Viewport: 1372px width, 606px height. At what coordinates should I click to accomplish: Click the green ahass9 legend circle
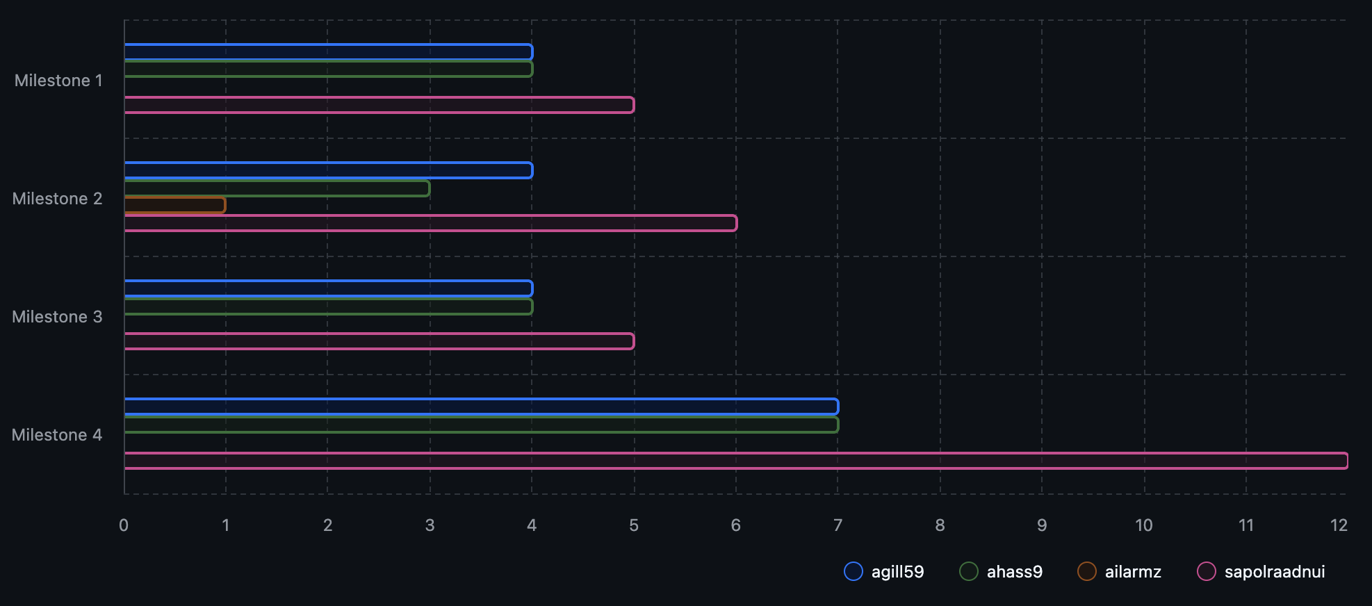pyautogui.click(x=968, y=571)
